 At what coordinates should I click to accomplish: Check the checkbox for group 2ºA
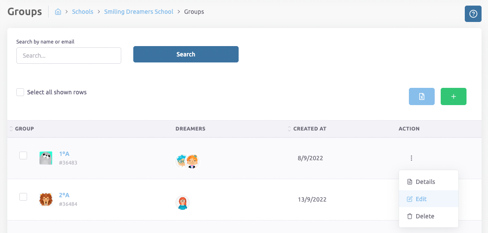click(23, 197)
